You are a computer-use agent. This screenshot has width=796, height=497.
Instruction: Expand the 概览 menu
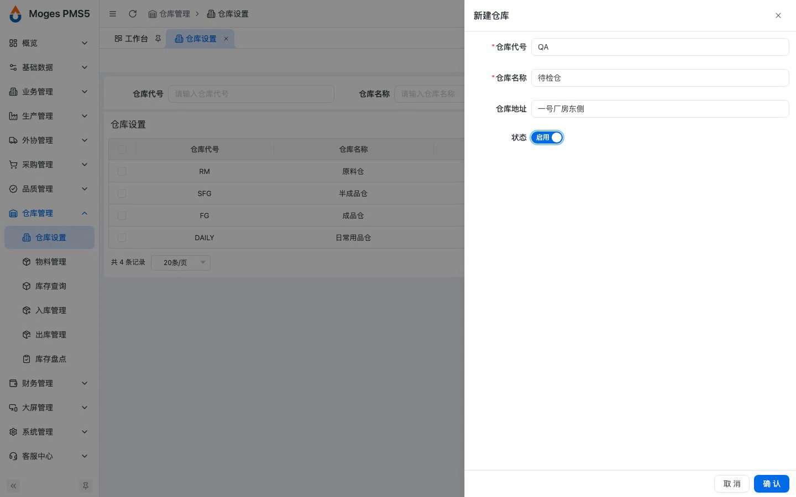click(49, 43)
